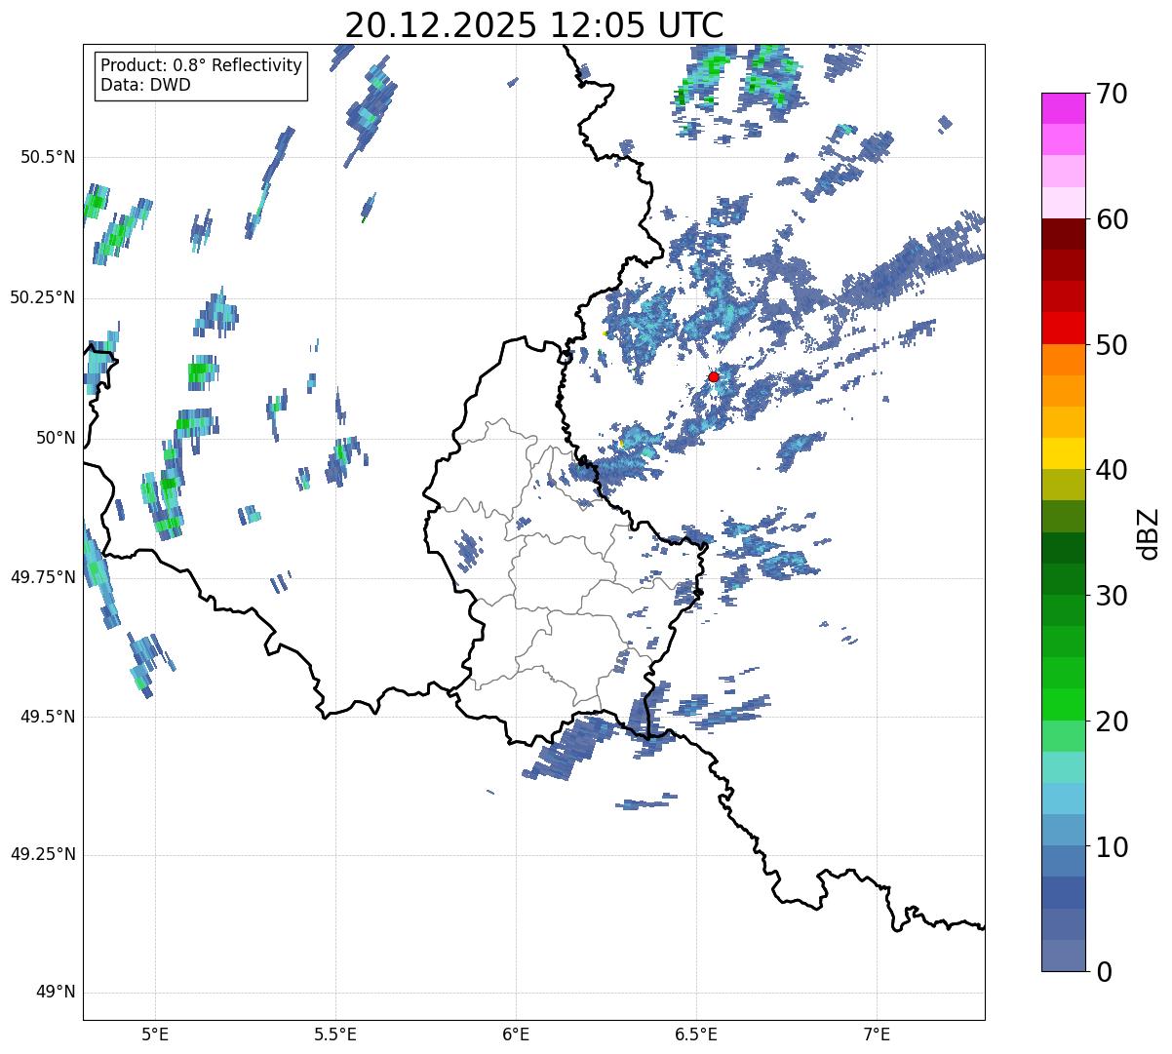Click the 50.25°N latitude label

(43, 297)
